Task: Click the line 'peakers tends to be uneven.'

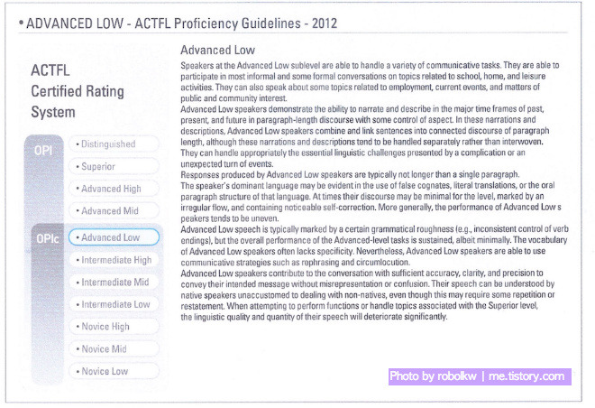Action: pos(230,218)
